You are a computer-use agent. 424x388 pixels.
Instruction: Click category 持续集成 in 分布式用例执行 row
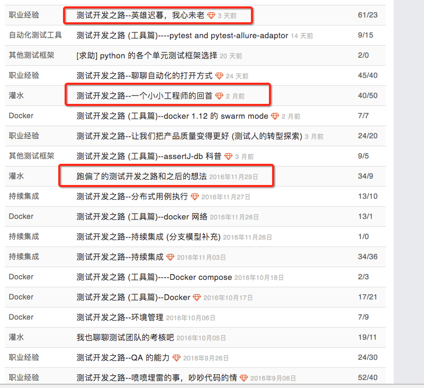pyautogui.click(x=24, y=196)
